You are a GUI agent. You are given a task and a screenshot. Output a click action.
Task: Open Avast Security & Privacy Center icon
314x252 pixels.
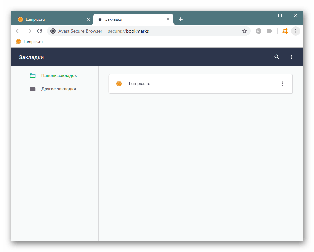(x=285, y=31)
